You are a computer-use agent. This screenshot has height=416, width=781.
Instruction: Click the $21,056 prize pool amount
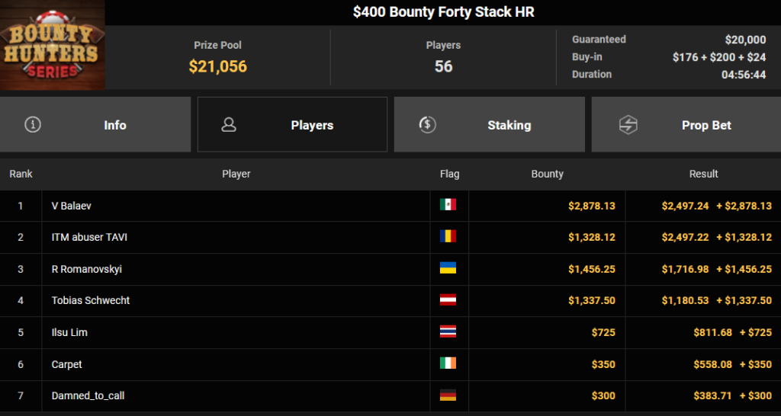point(217,66)
